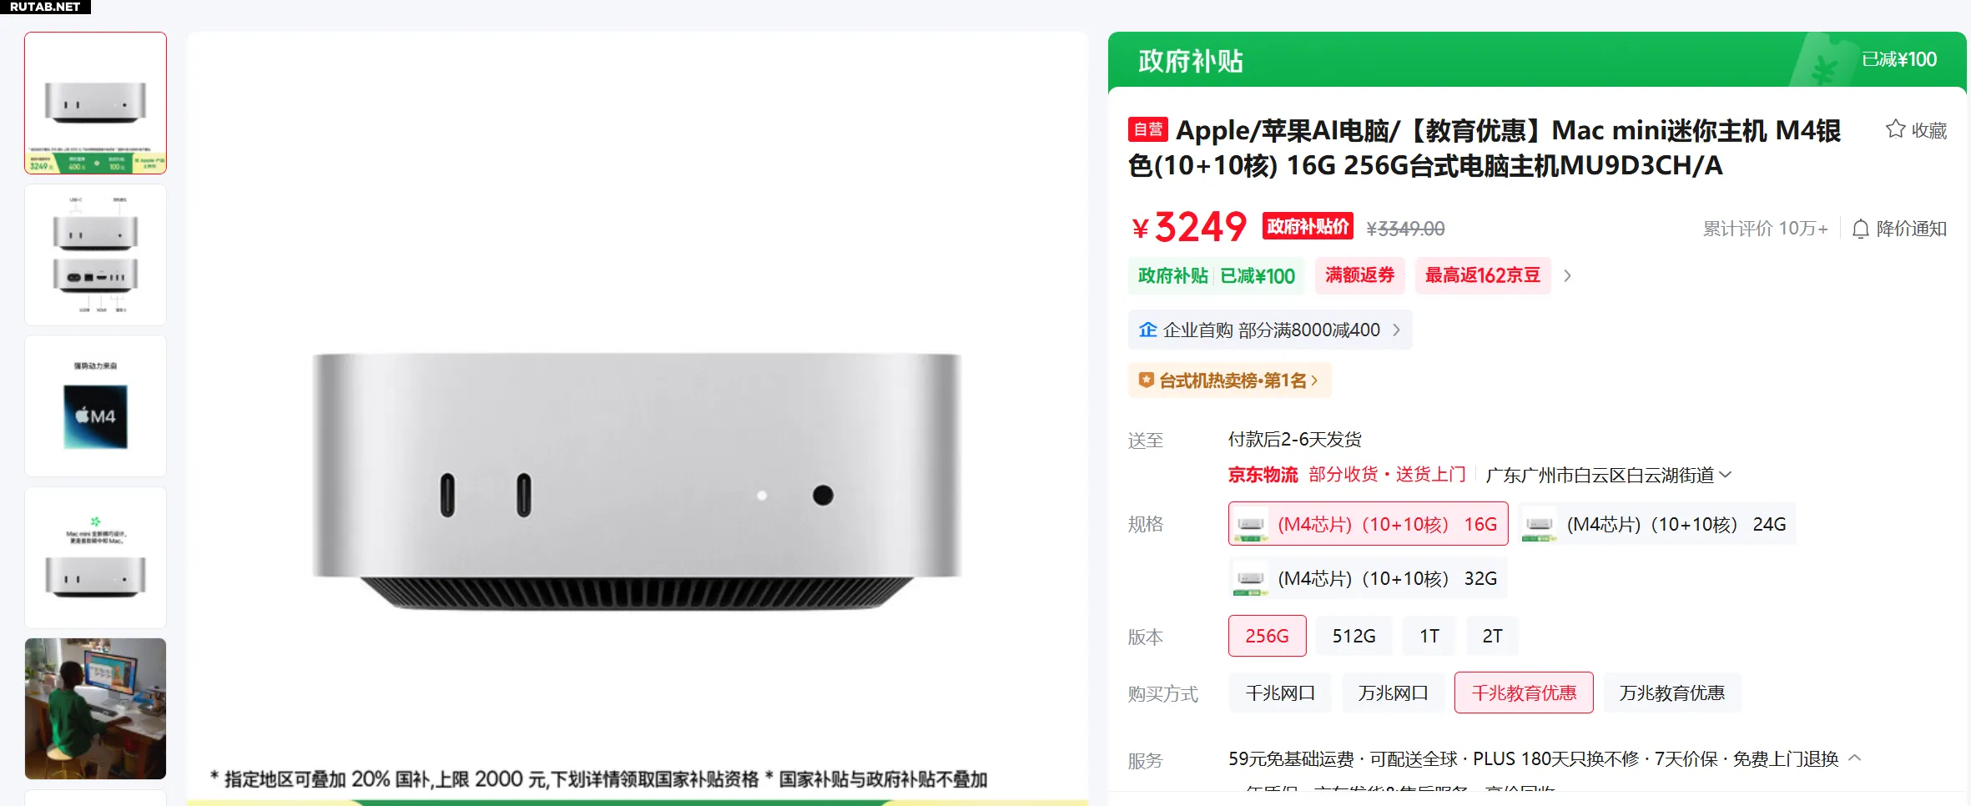Collapse the service details chevron

[x=1855, y=758]
